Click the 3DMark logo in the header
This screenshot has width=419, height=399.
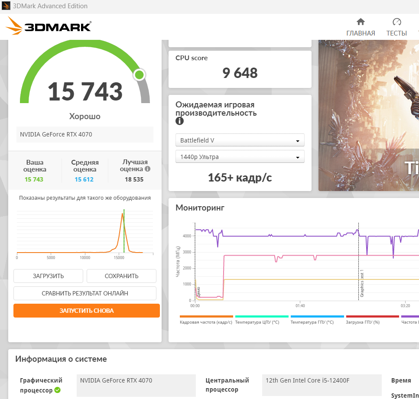point(49,26)
